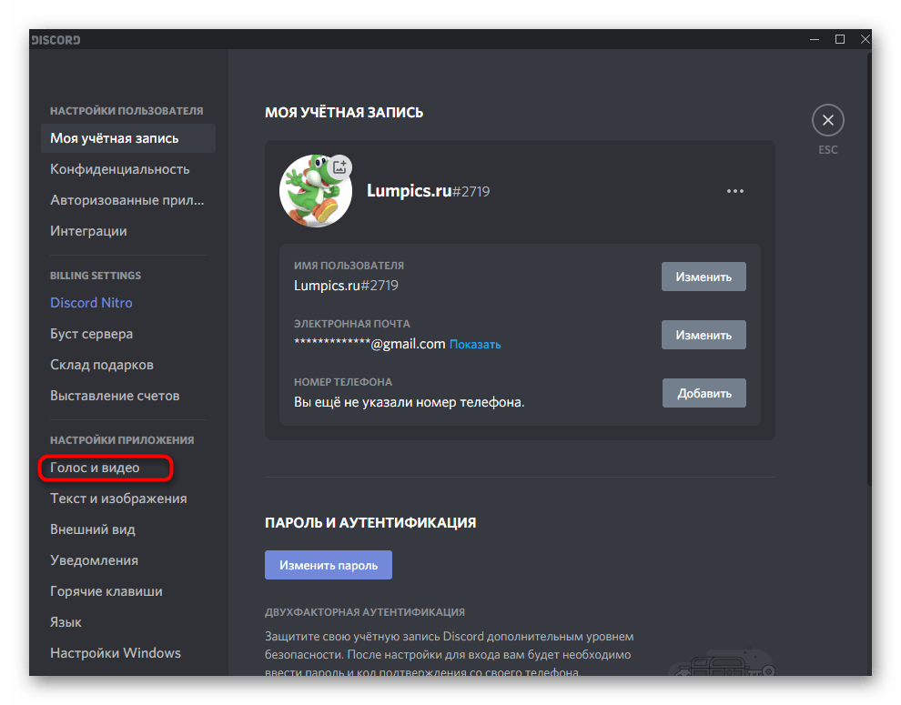901x705 pixels.
Task: Select Конфиденциальность in sidebar
Action: (119, 169)
